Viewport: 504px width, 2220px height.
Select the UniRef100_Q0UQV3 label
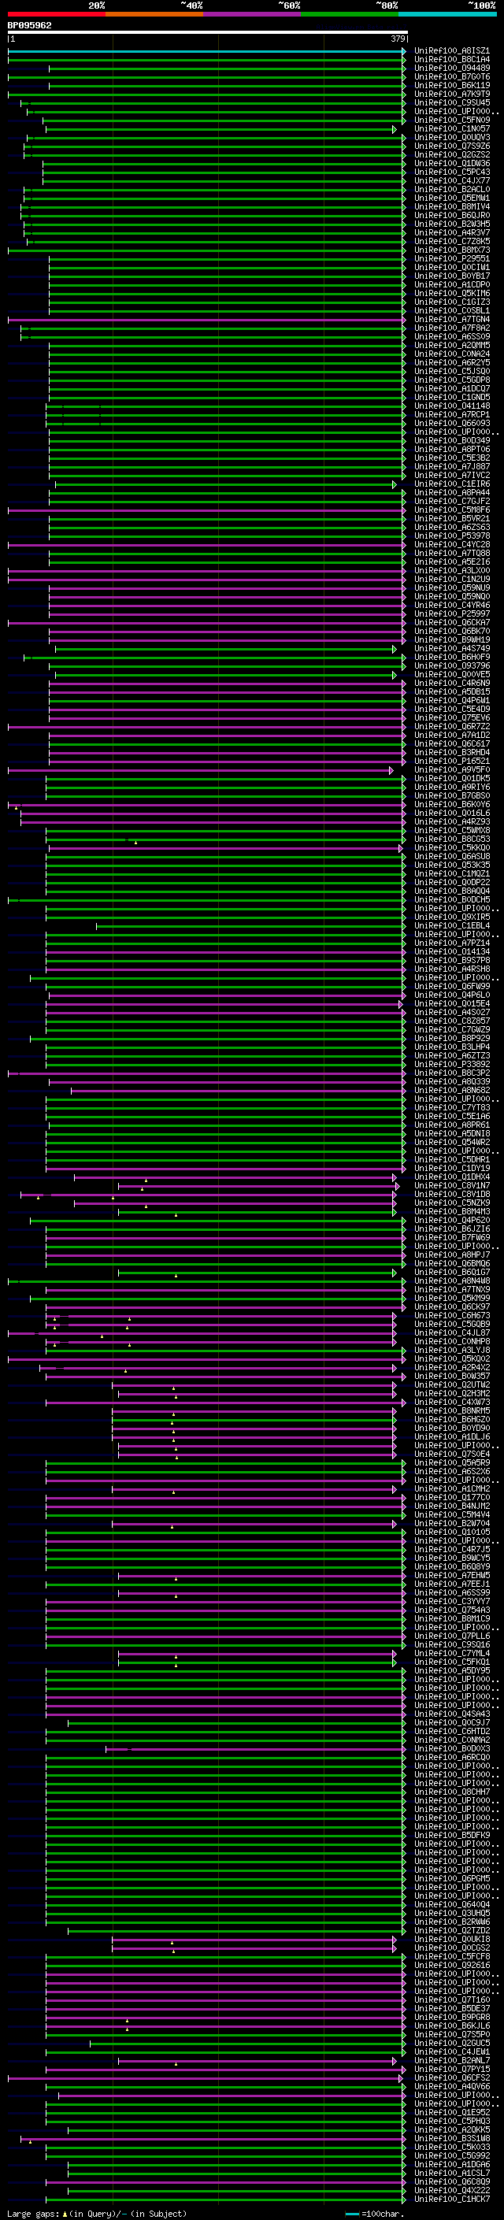click(452, 138)
